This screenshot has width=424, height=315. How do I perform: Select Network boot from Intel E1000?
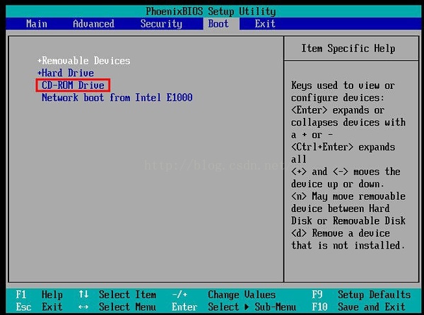tap(117, 97)
